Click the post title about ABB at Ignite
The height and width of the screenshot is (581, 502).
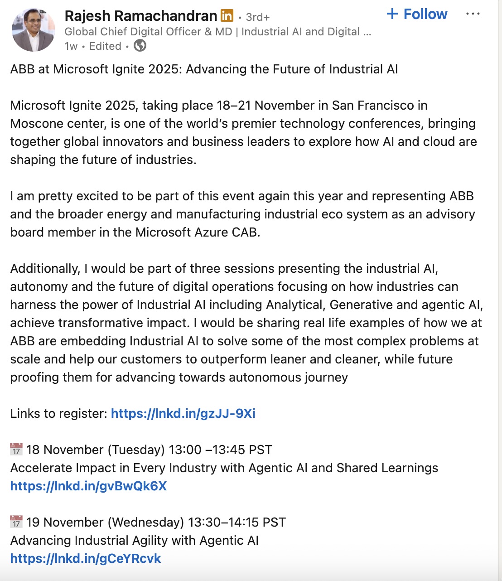(204, 69)
